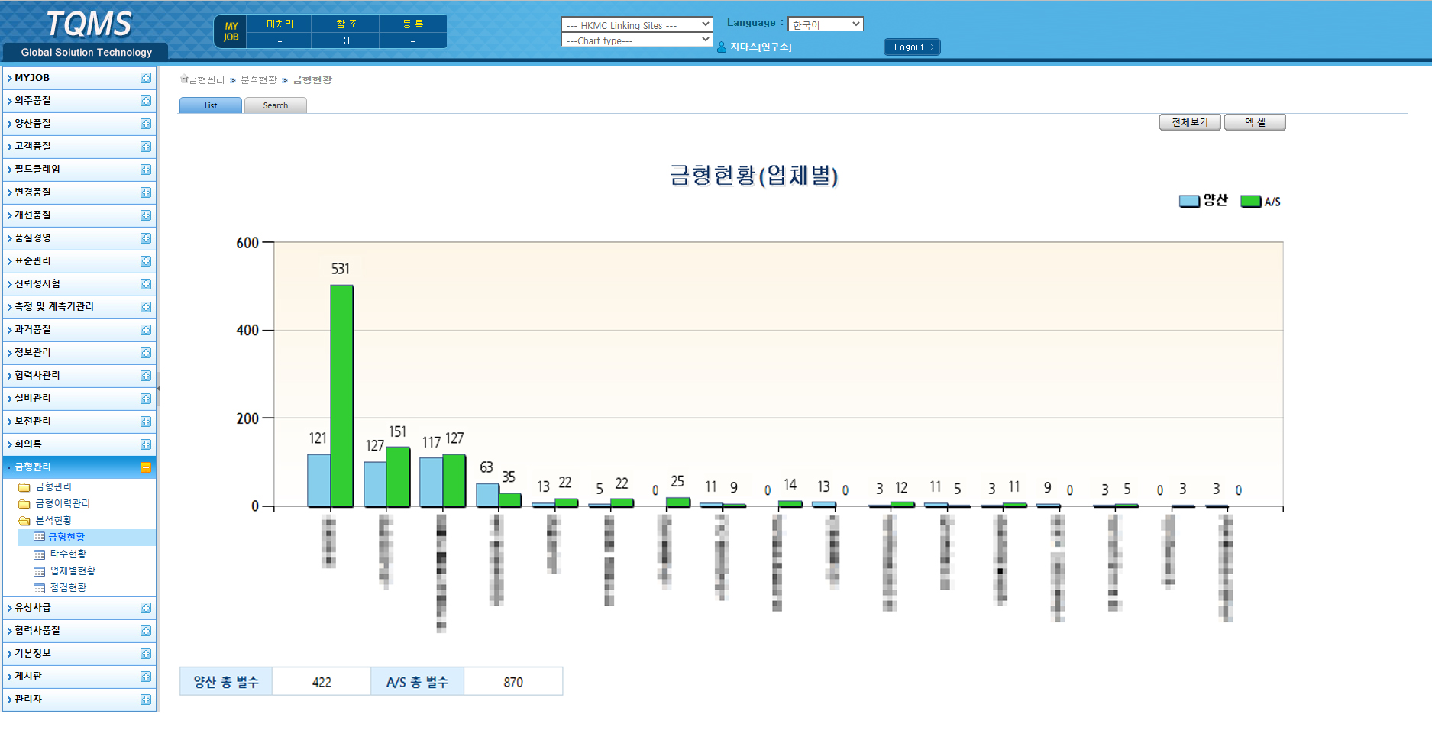Click plus icon next to 설비관리
This screenshot has height=740, width=1432.
(x=146, y=399)
